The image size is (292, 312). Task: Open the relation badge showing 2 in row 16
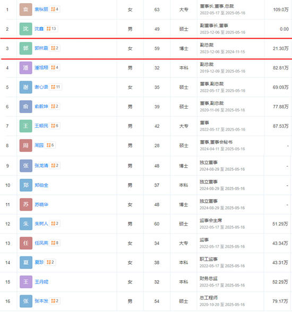pyautogui.click(x=55, y=301)
